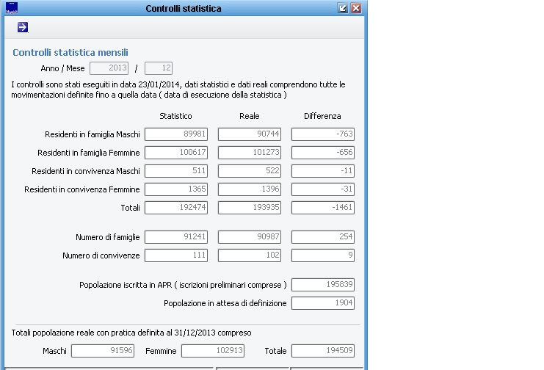The width and height of the screenshot is (544, 370).
Task: Click Numero di convivenze Statistico 111
Action: pyautogui.click(x=176, y=255)
